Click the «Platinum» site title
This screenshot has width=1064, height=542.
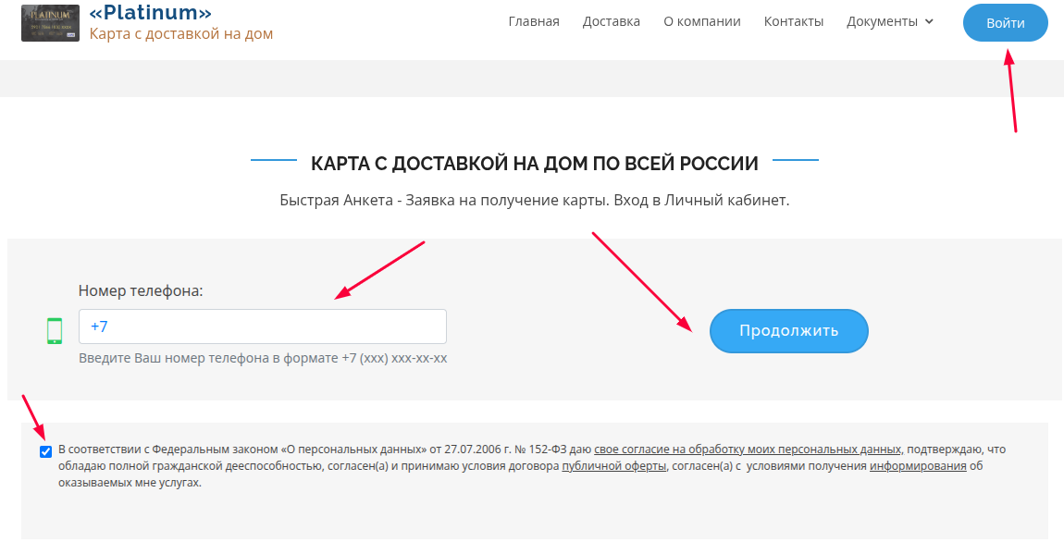151,12
